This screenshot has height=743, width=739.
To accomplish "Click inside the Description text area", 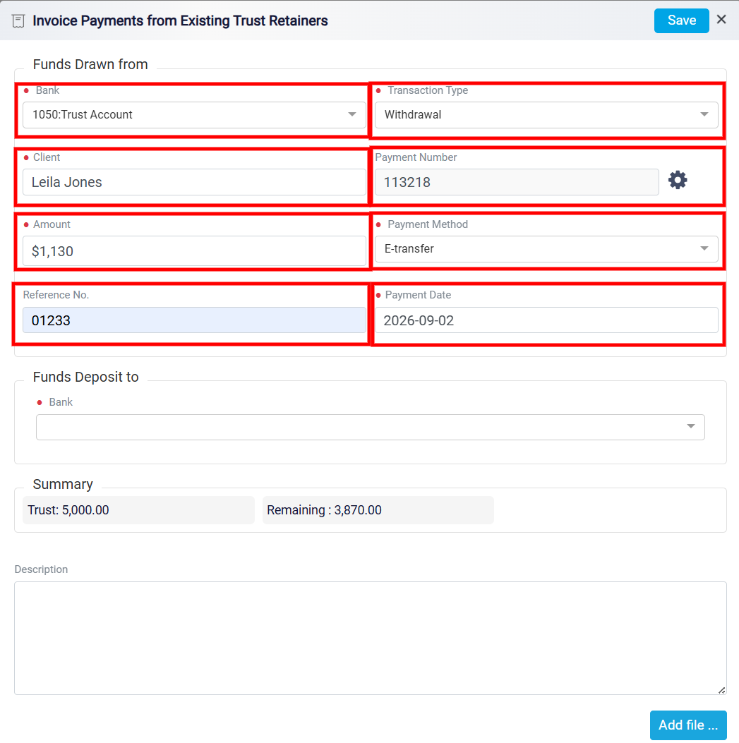I will [x=371, y=638].
